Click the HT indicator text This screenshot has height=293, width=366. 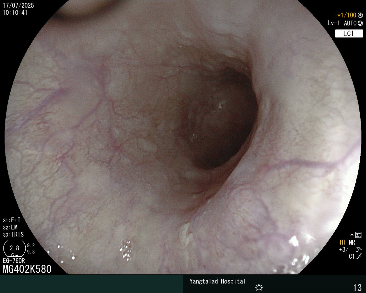343,242
